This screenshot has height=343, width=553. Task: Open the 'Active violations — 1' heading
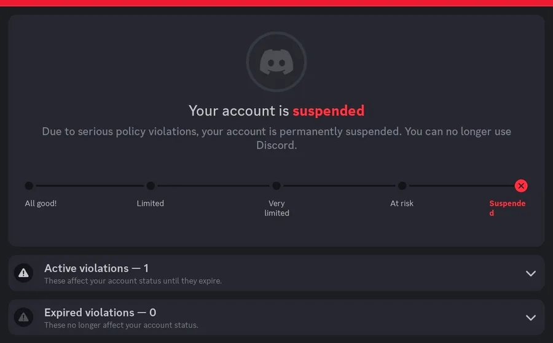(x=96, y=268)
